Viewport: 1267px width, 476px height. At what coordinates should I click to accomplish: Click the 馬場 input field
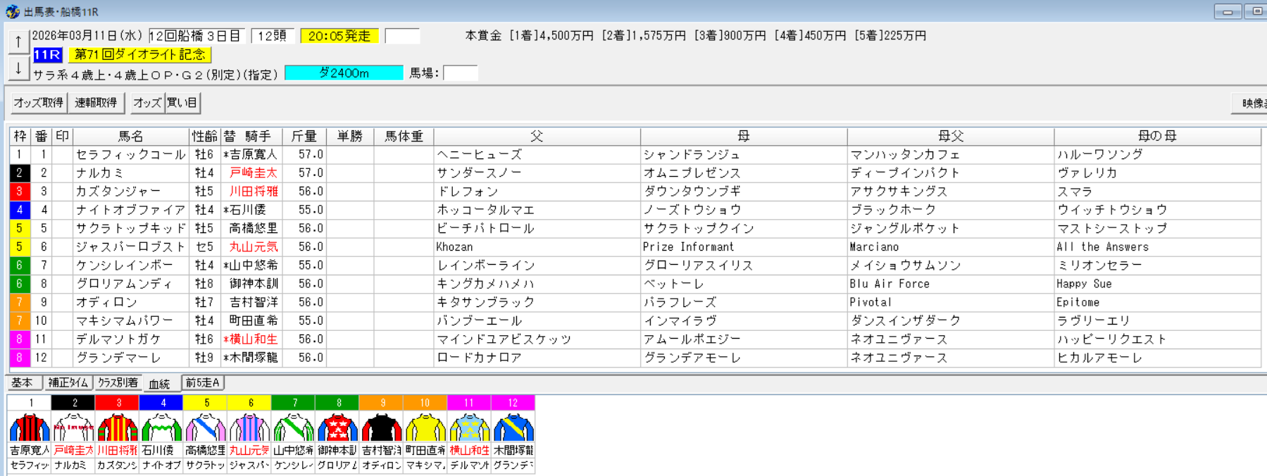[x=460, y=73]
